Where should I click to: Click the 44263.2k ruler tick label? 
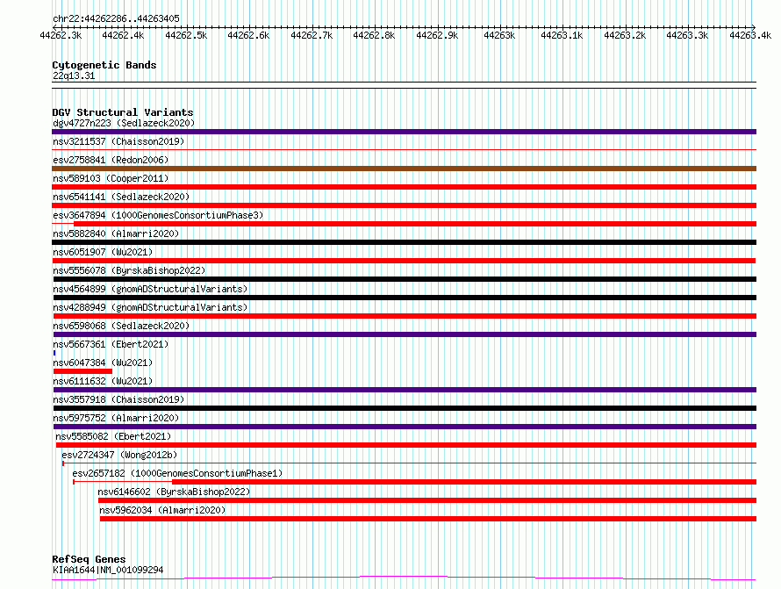click(x=625, y=35)
